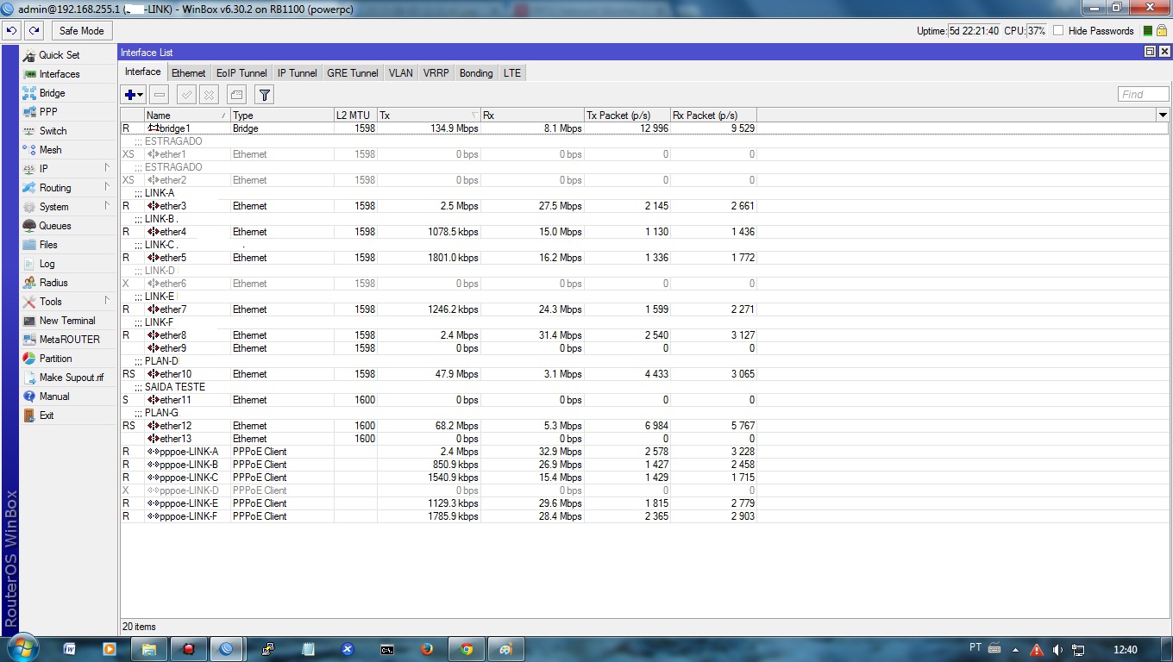This screenshot has width=1173, height=662.
Task: Switch to the GRE Tunnel tab
Action: point(353,73)
